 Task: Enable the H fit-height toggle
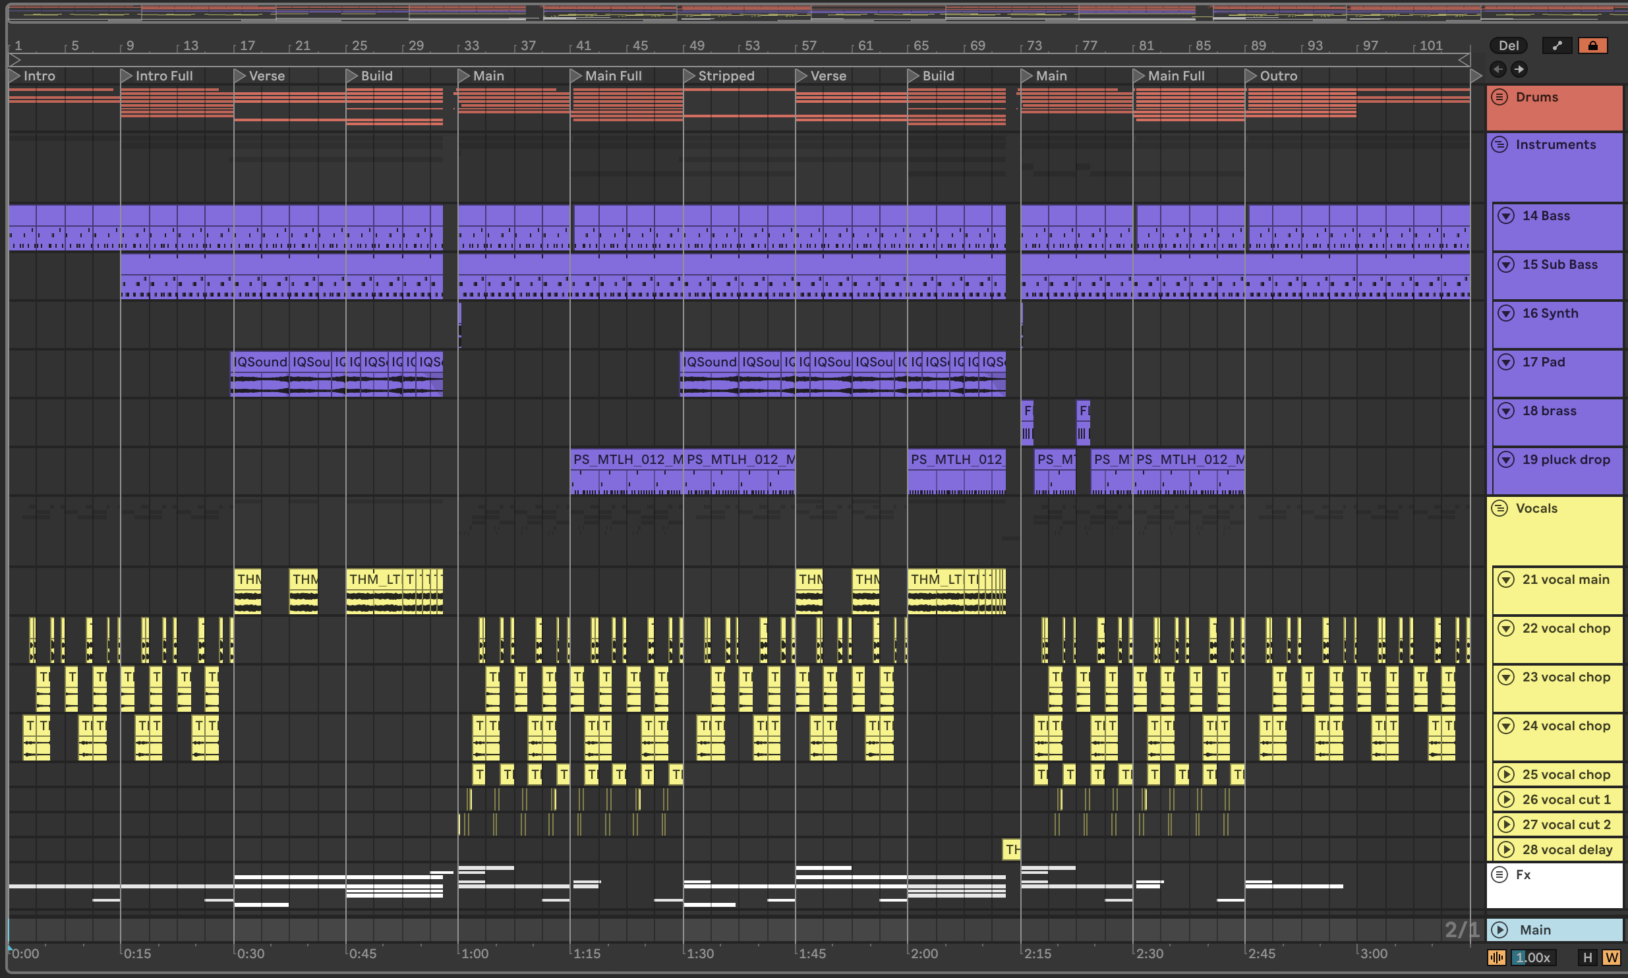[1587, 958]
